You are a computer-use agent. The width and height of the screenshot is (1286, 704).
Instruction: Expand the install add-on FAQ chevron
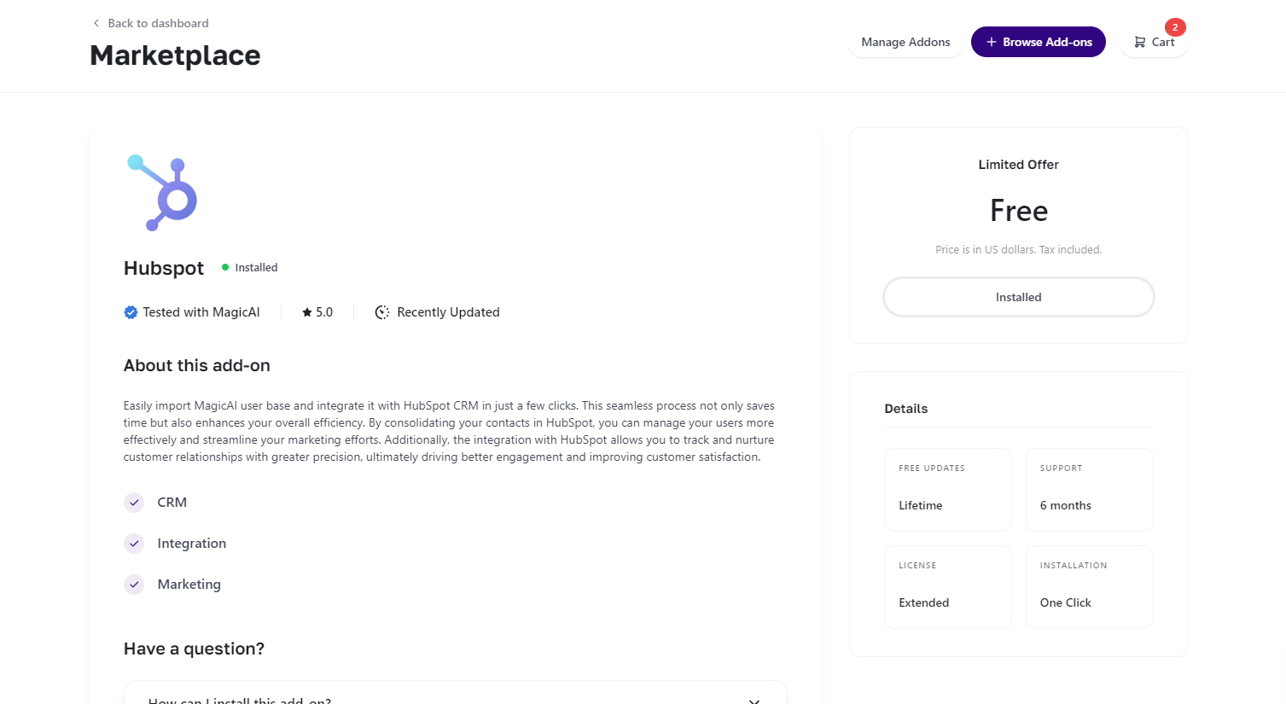pos(754,700)
